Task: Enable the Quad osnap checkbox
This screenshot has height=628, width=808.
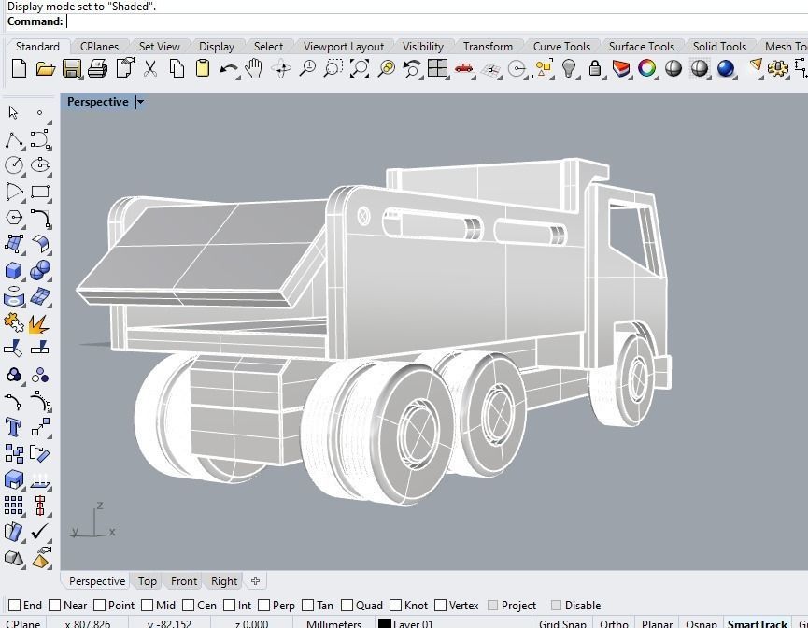Action: click(x=347, y=605)
